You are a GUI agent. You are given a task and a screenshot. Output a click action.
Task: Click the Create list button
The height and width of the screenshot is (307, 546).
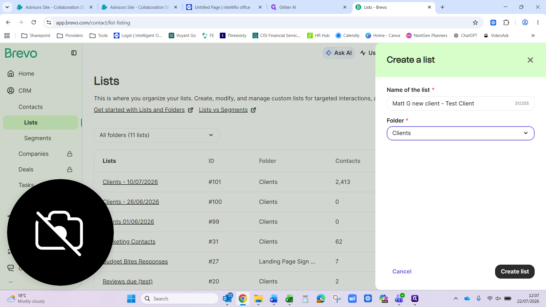515,271
